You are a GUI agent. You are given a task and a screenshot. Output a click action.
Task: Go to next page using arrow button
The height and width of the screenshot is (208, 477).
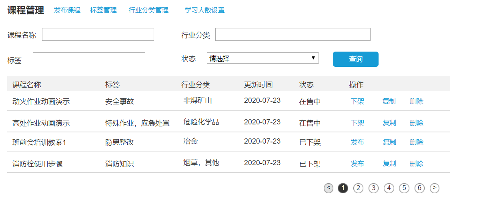pyautogui.click(x=435, y=188)
